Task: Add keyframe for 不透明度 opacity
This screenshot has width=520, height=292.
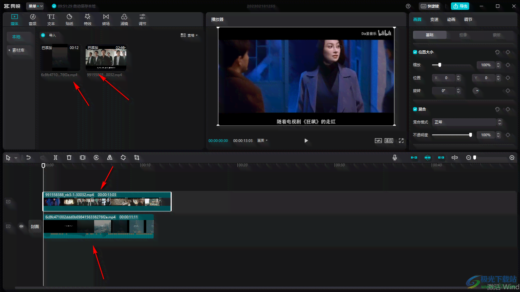Action: (508, 135)
